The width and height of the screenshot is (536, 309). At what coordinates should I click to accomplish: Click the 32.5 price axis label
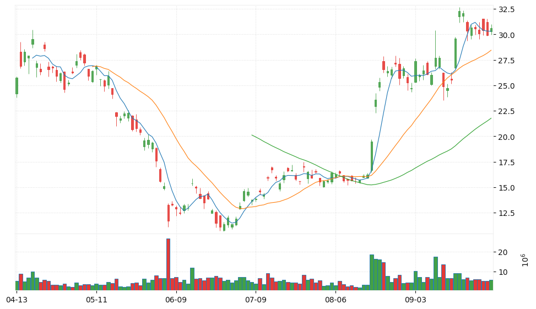507,9
